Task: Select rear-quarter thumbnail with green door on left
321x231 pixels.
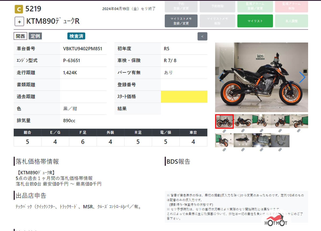Action: [x=224, y=140]
